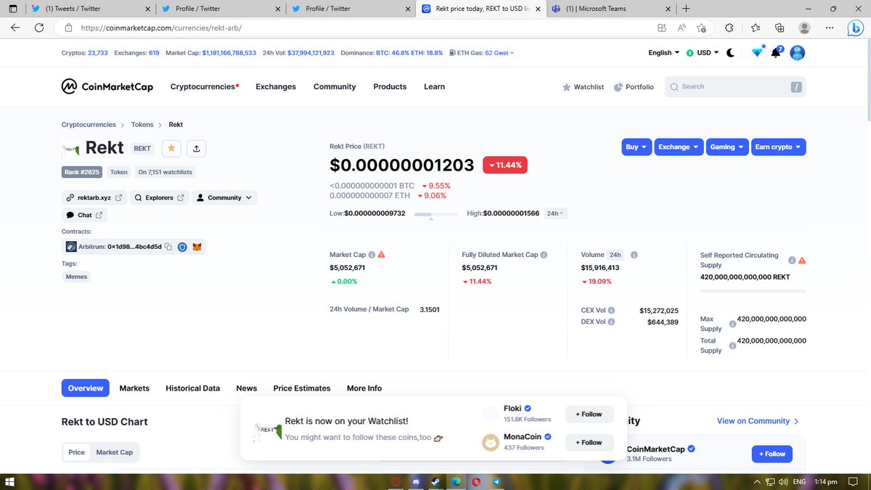Expand the Exchange dropdown button
The image size is (871, 490).
pyautogui.click(x=679, y=147)
